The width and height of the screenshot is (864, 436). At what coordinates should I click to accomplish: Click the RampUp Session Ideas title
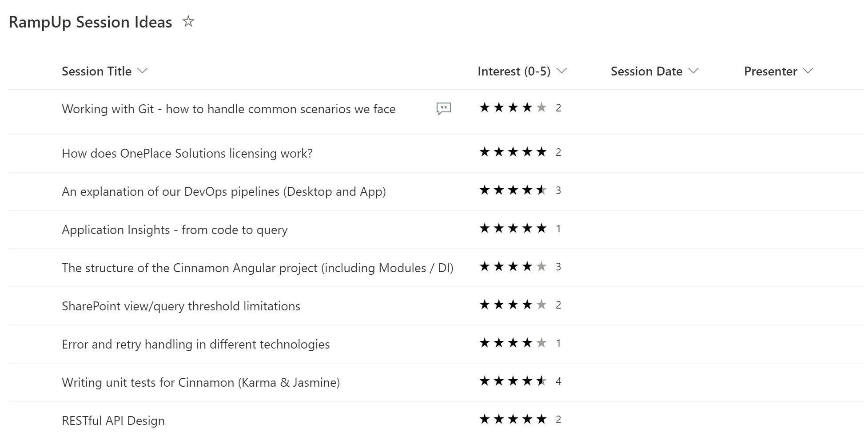[90, 21]
